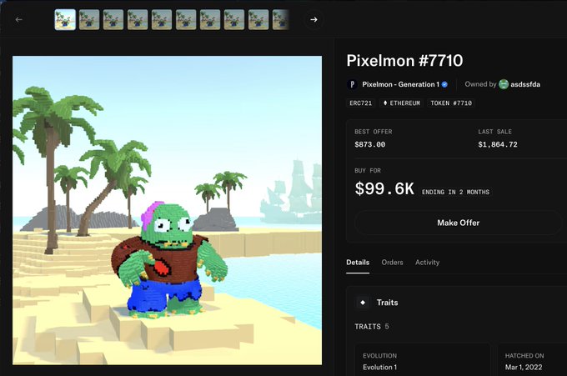Select the third carousel thumbnail
Viewport: 567px width, 376px height.
point(113,19)
